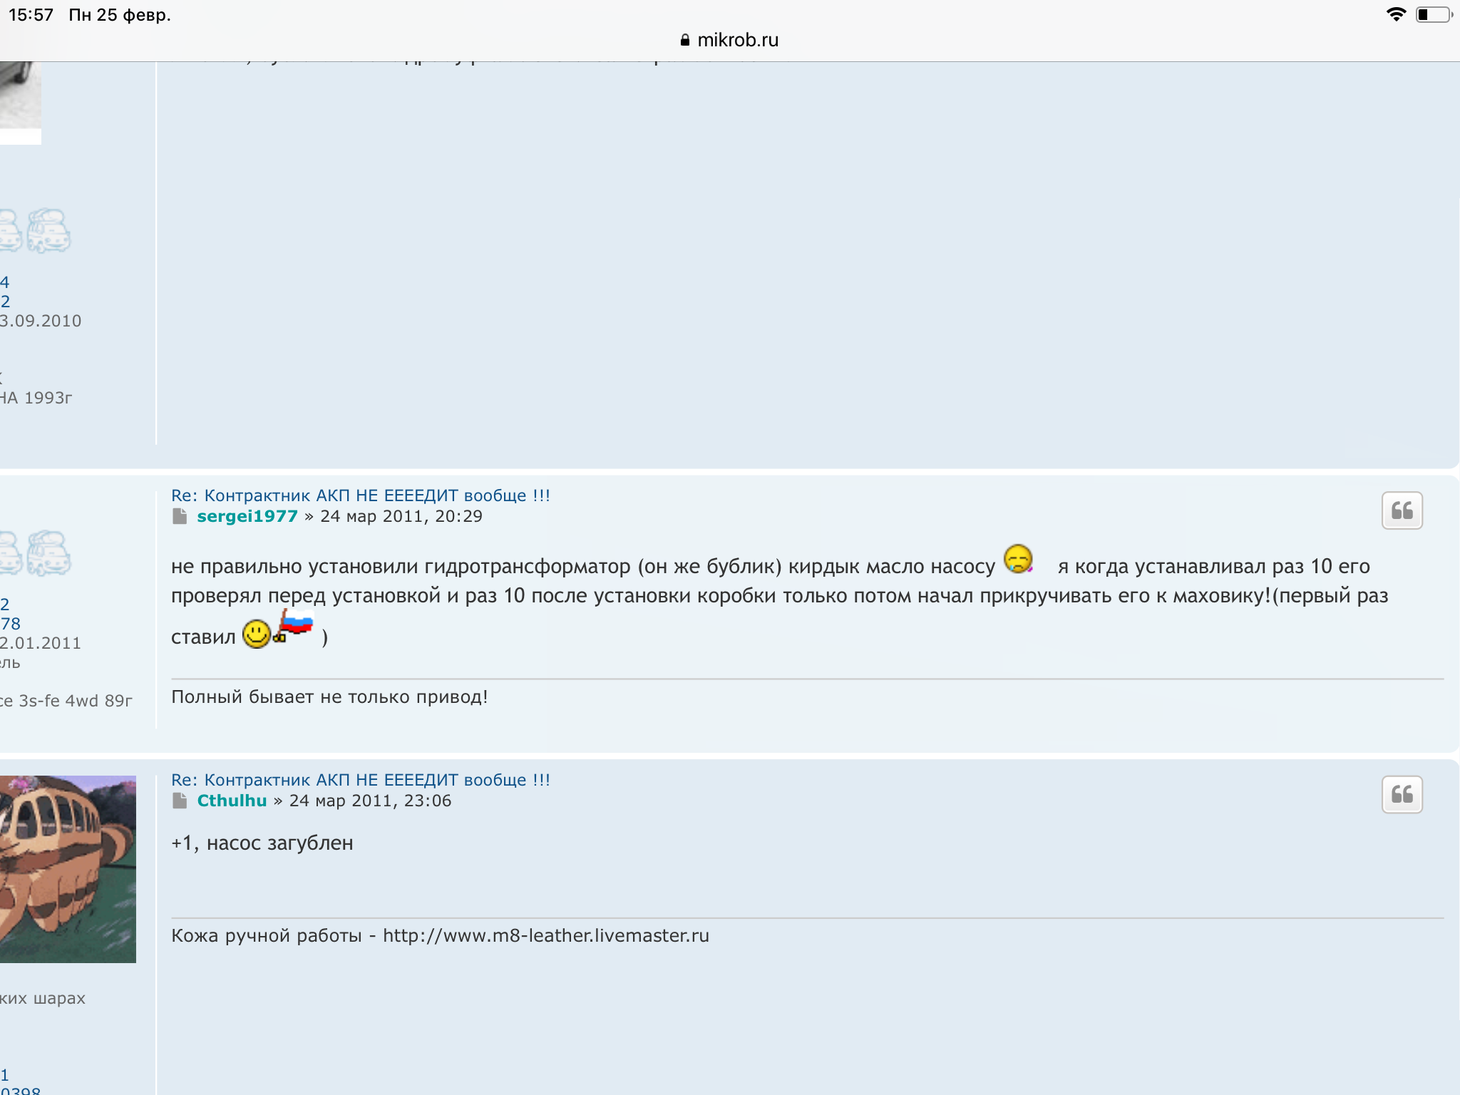This screenshot has width=1460, height=1095.
Task: Click the lock icon in address bar
Action: (685, 41)
